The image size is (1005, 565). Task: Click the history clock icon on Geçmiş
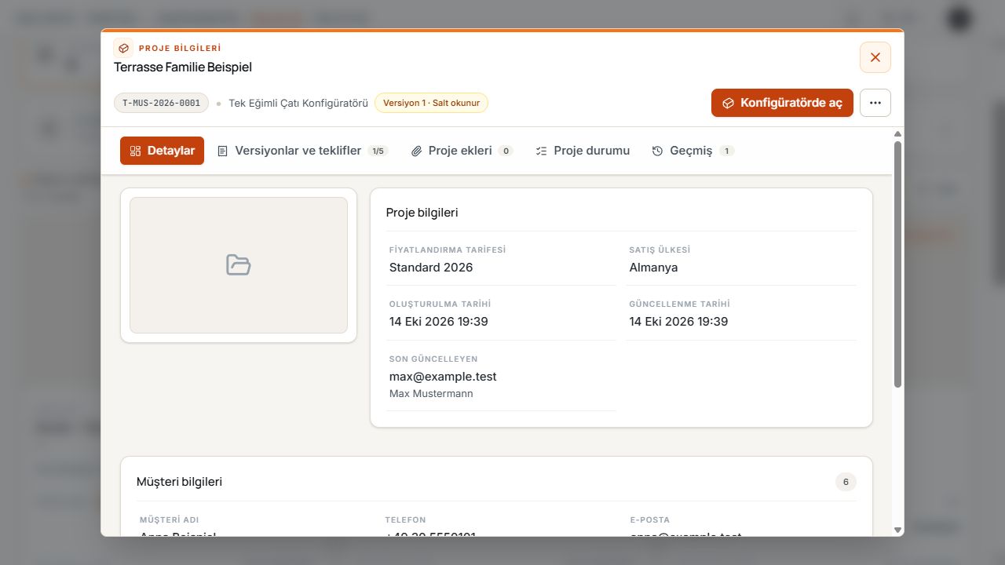pyautogui.click(x=658, y=151)
